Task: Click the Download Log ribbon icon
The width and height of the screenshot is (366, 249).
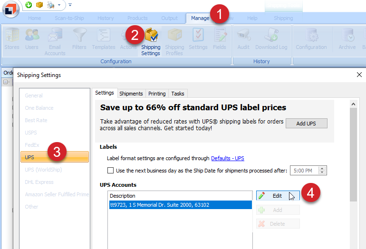Action: 271,38
